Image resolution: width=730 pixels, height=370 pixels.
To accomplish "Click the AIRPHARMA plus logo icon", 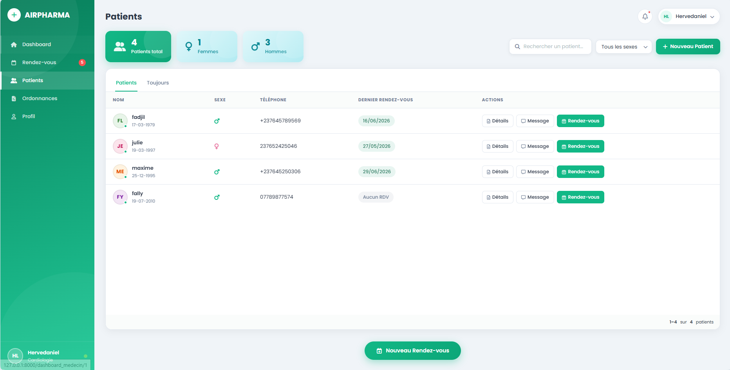I will point(14,15).
